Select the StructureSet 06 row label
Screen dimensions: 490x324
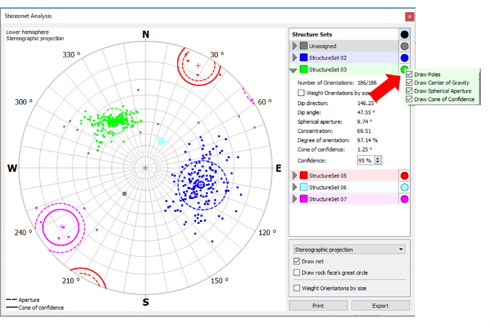click(328, 188)
